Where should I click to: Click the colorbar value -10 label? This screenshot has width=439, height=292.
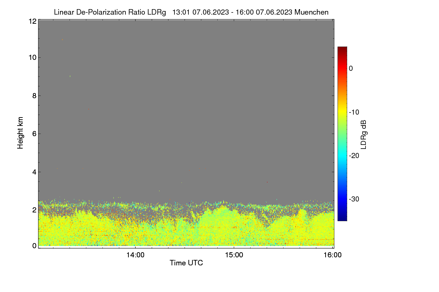point(354,112)
